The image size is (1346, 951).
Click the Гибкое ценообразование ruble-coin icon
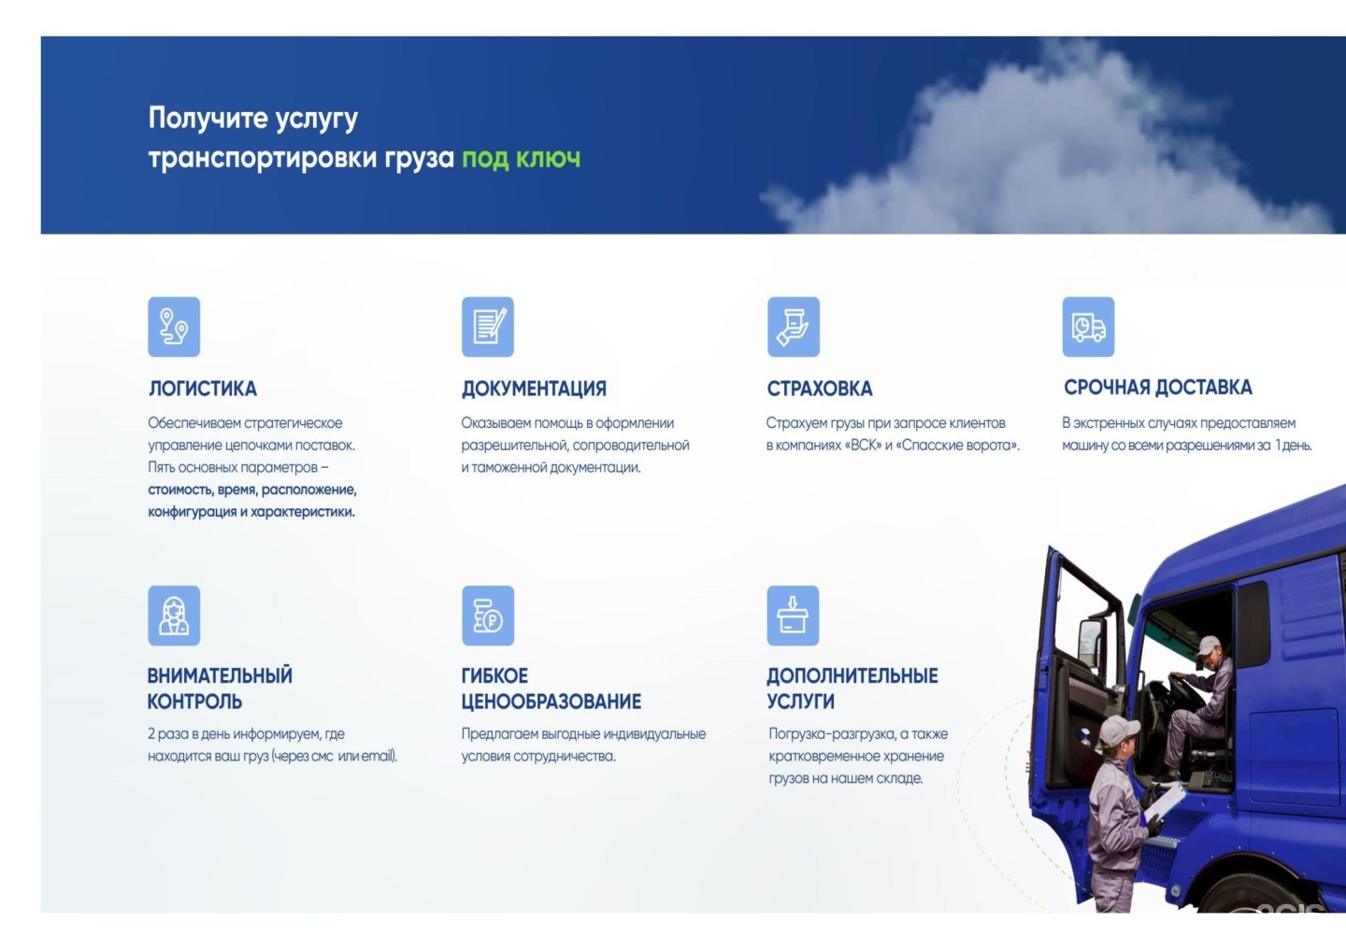(x=488, y=616)
